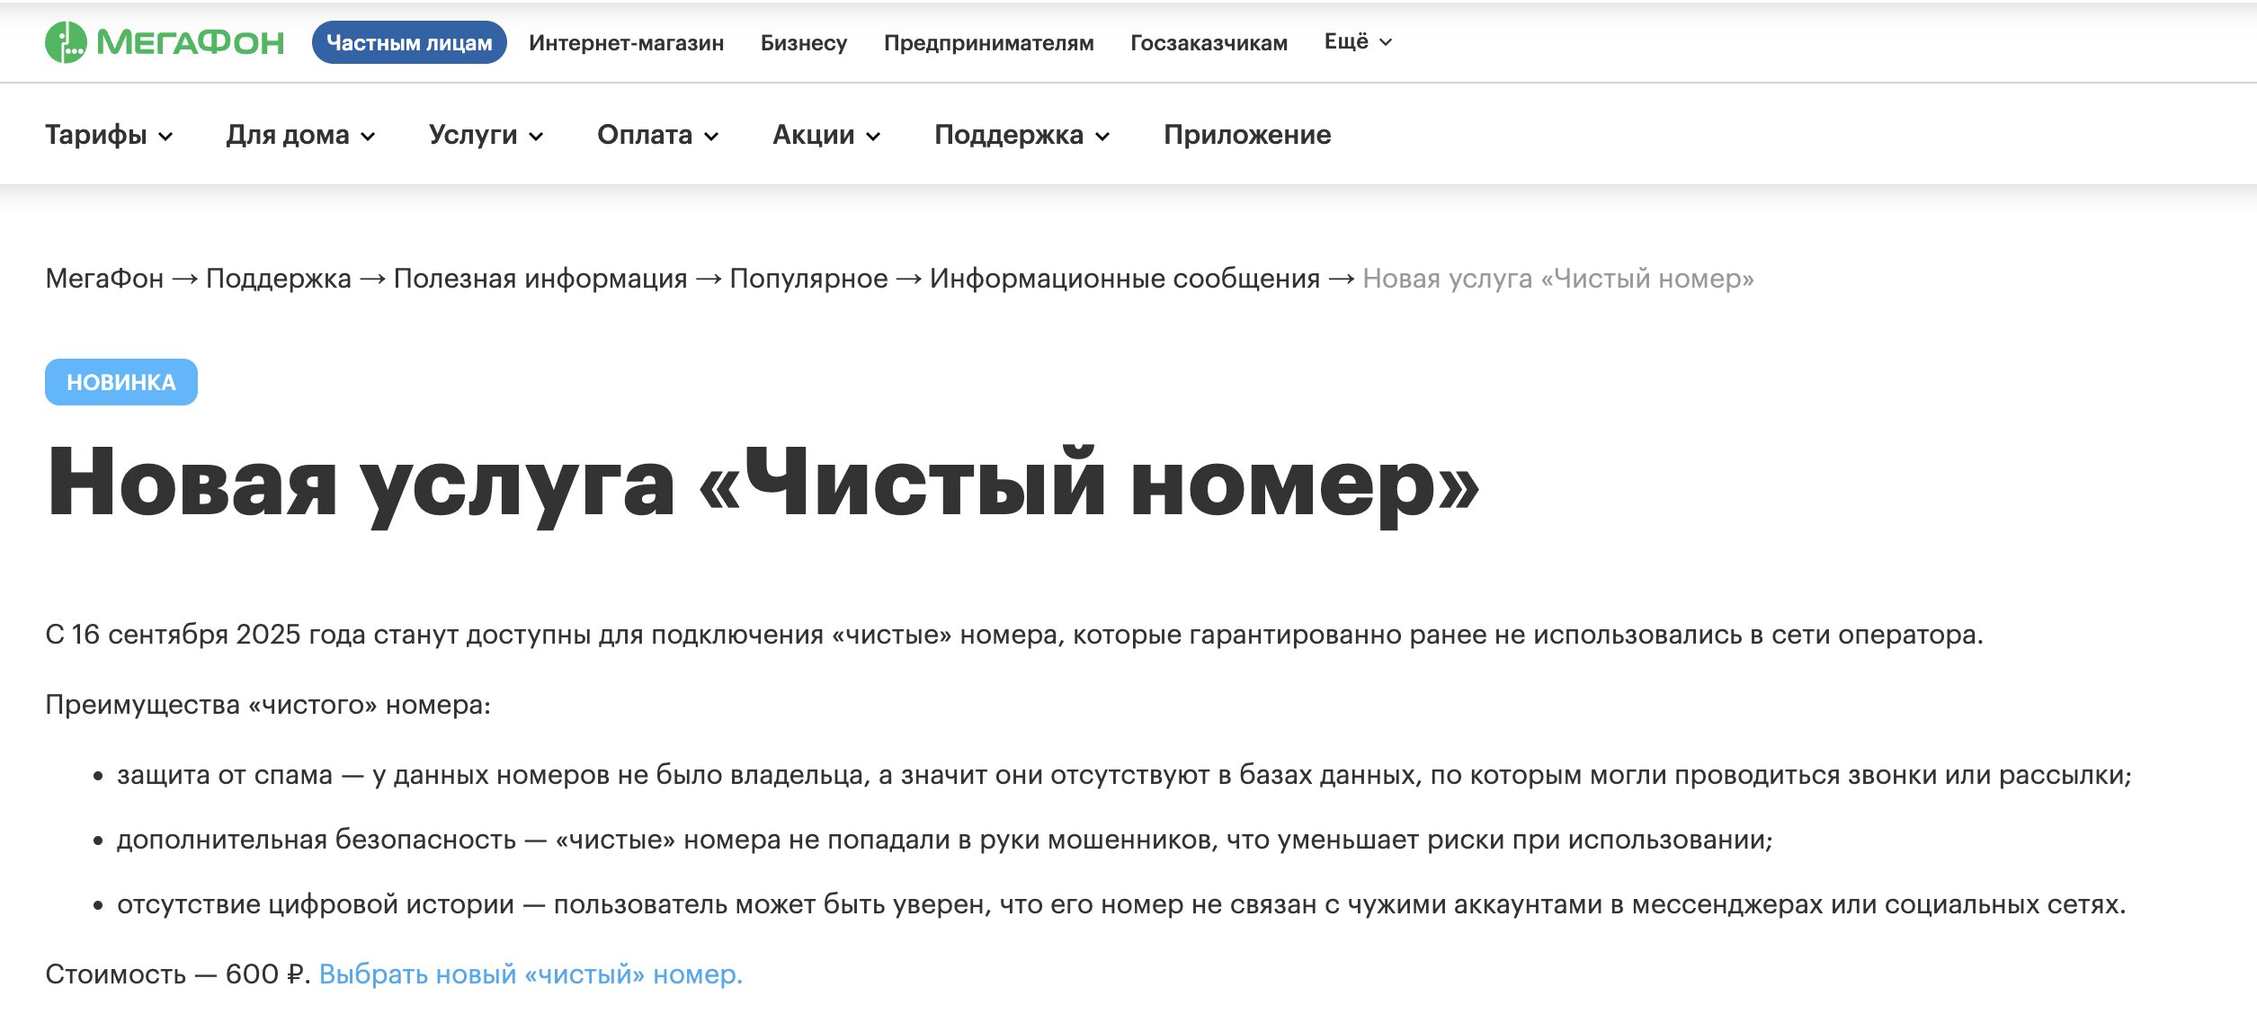Click the Популярное breadcrumb link

pyautogui.click(x=808, y=279)
